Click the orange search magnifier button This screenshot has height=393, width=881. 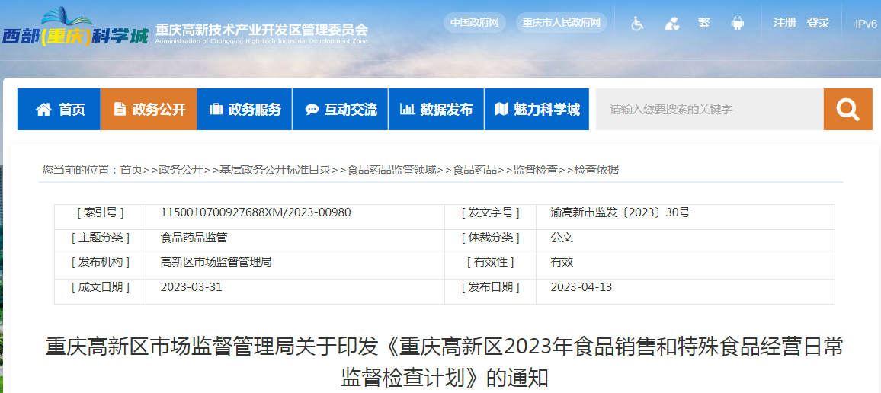click(848, 110)
